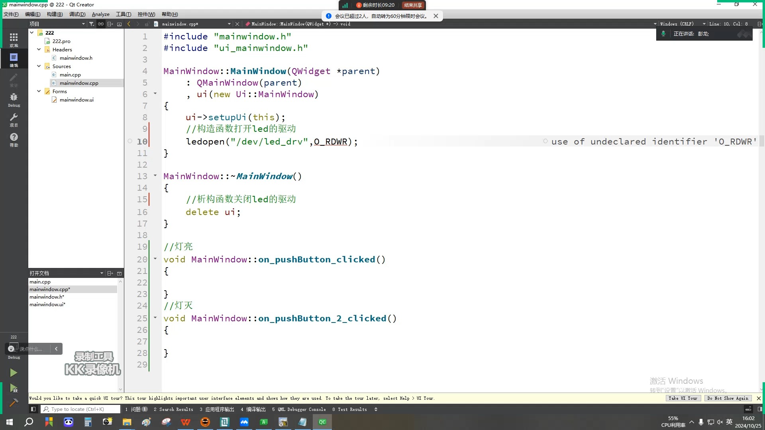Click the Start Debugging run icon
765x430 pixels.
[x=13, y=388]
